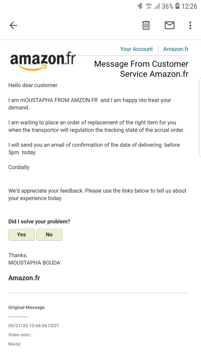The height and width of the screenshot is (358, 201).
Task: Open the Amazon.fr header link
Action: coord(176,49)
